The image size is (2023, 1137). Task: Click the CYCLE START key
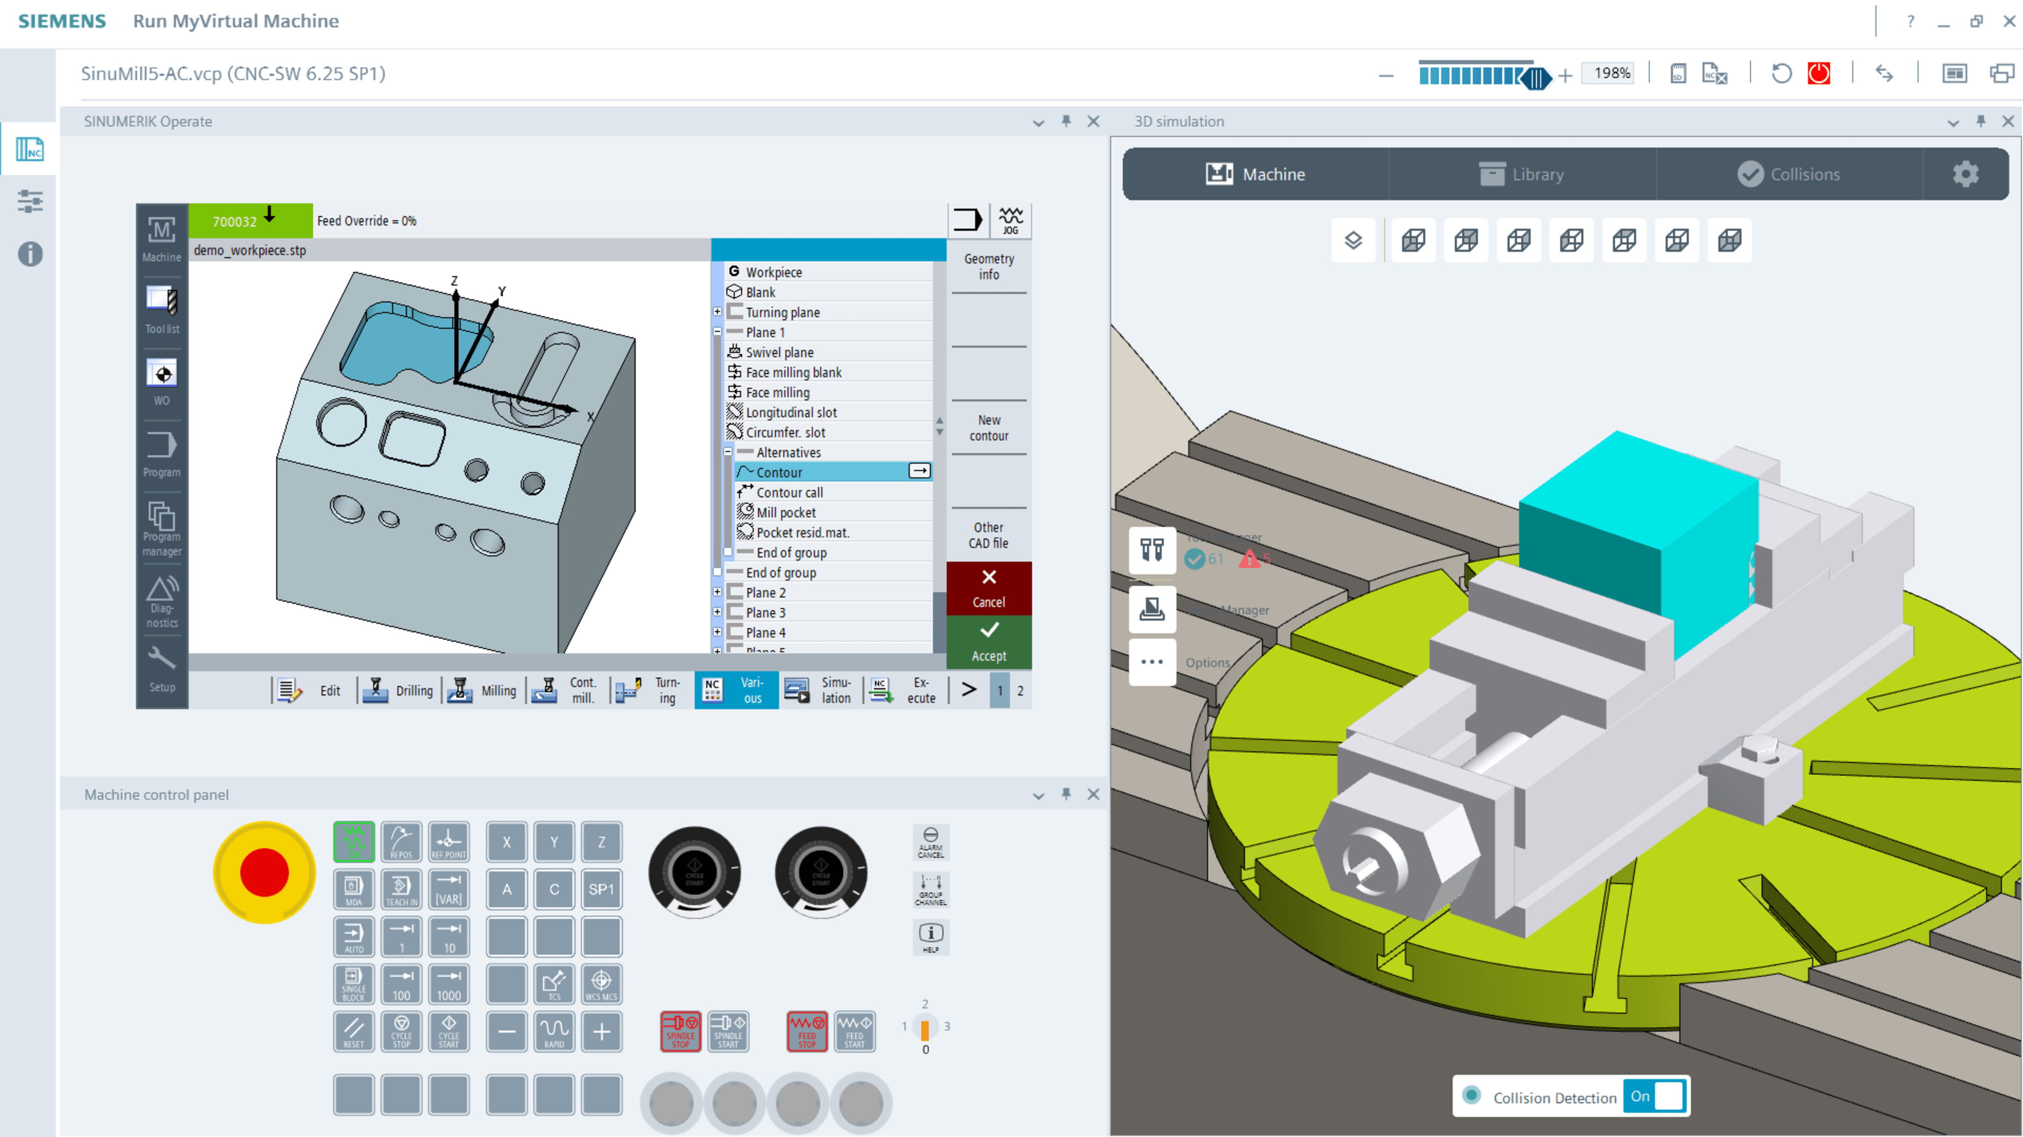449,1031
